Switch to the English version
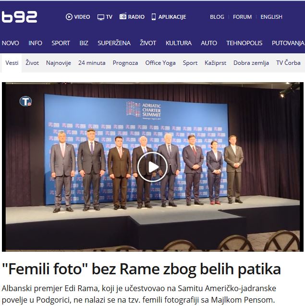305x306 pixels. (x=271, y=17)
